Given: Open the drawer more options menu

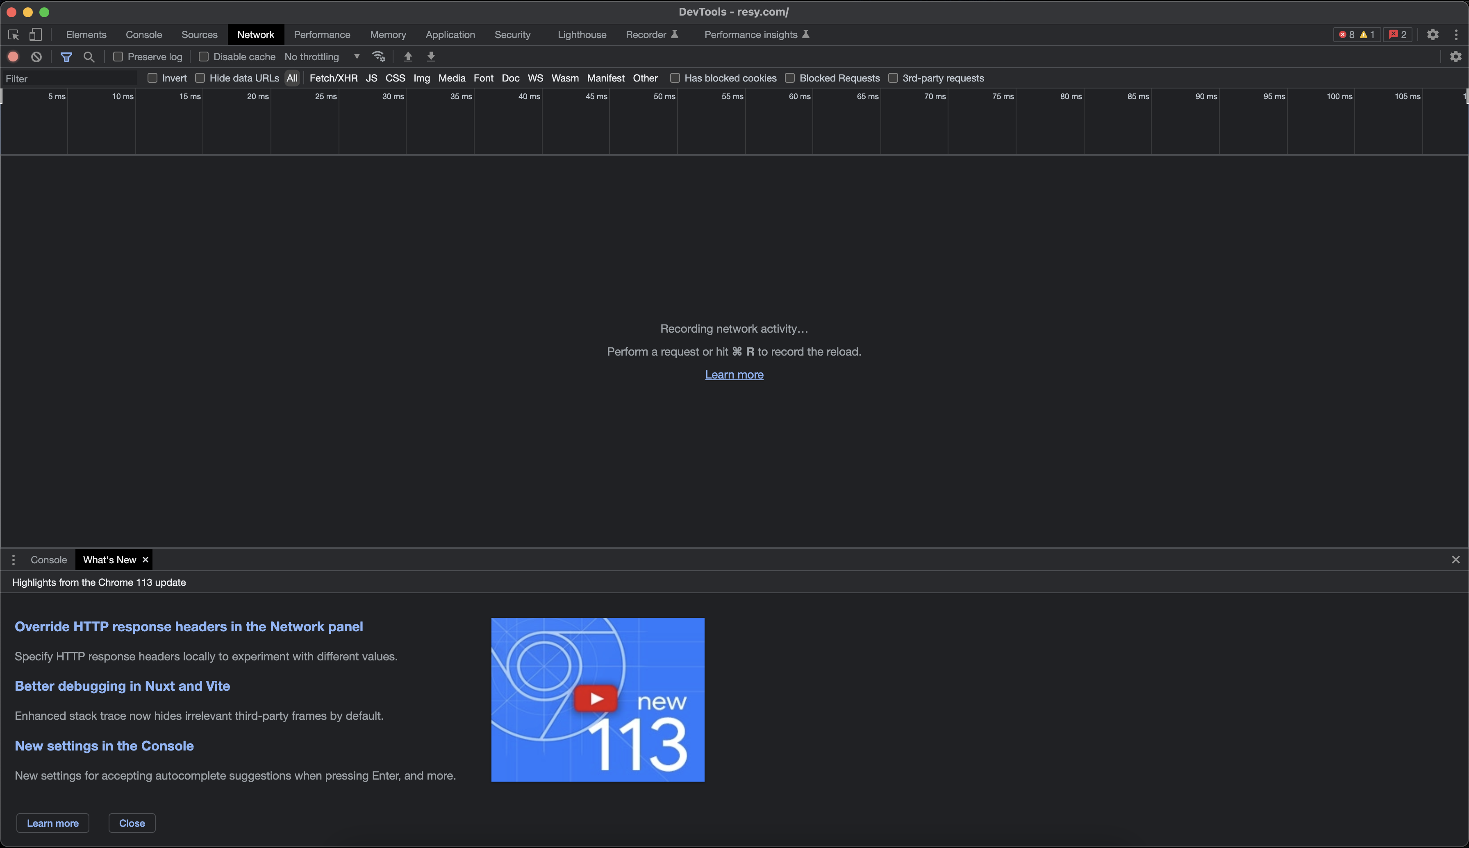Looking at the screenshot, I should click(x=13, y=560).
